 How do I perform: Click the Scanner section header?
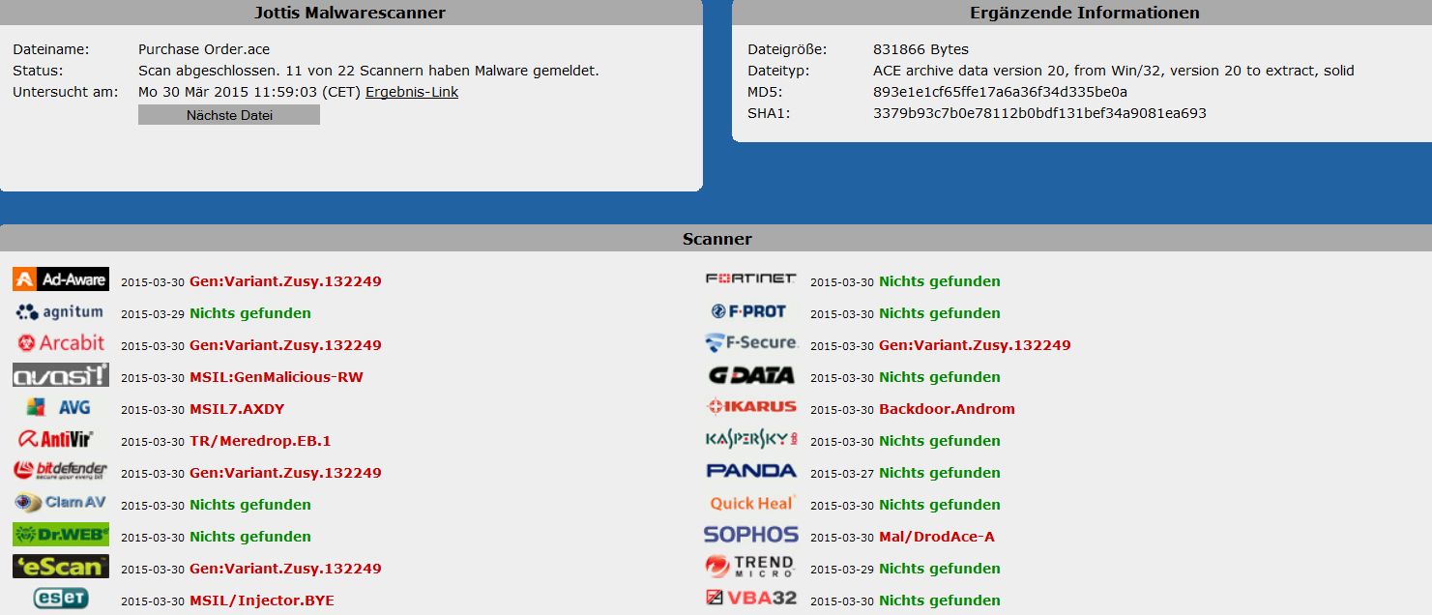click(716, 238)
